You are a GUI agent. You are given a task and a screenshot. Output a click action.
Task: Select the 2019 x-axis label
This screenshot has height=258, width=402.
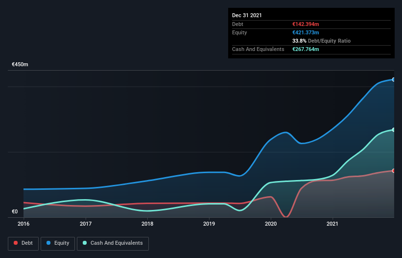209,224
